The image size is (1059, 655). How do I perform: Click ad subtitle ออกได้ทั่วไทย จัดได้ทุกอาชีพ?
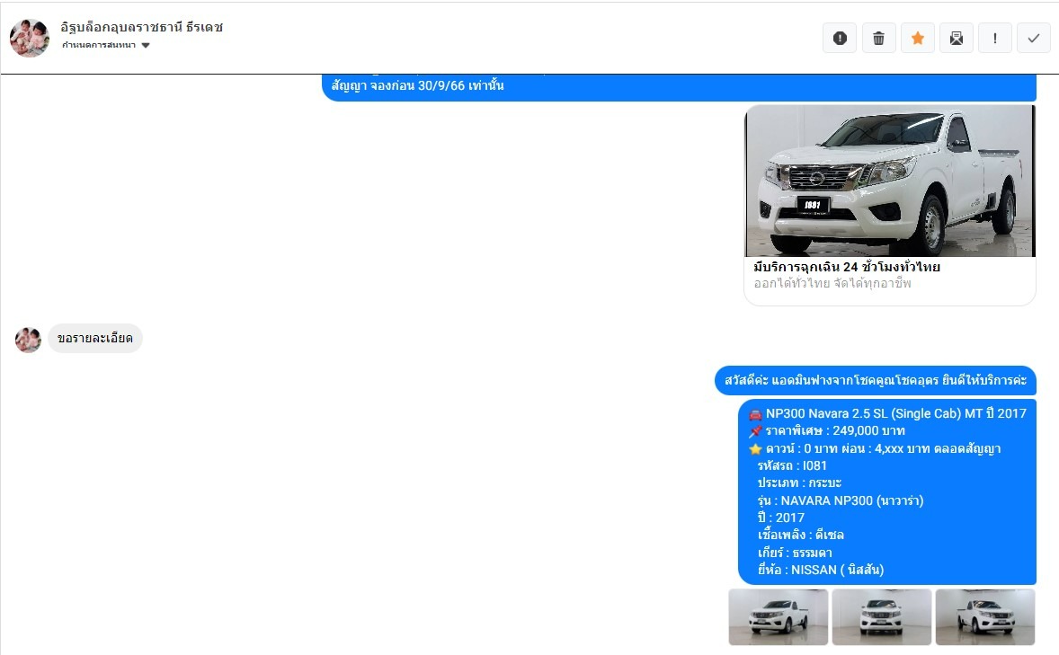pos(832,284)
